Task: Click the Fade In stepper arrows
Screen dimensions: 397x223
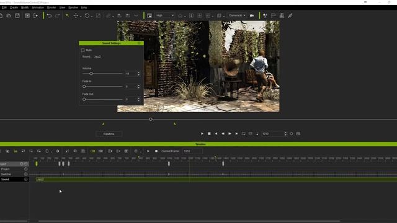Action: click(x=138, y=87)
